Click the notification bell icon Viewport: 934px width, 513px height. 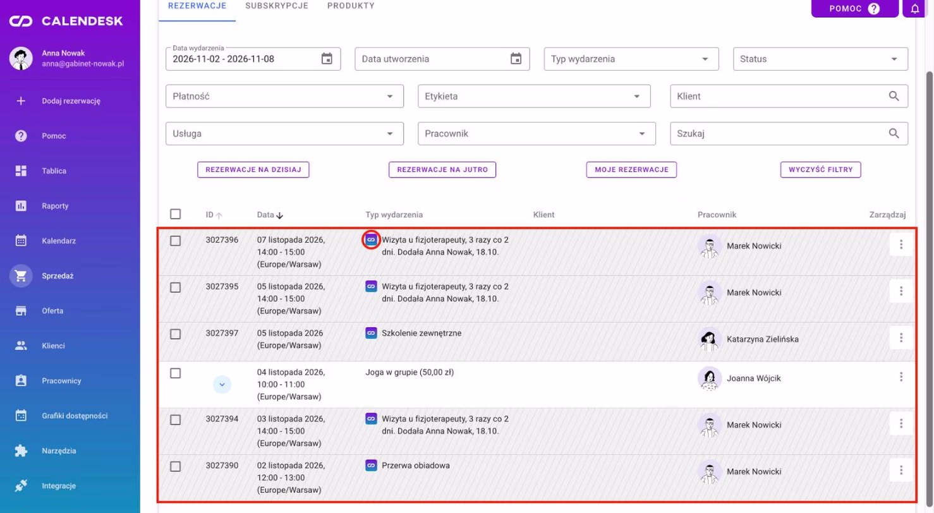tap(915, 9)
